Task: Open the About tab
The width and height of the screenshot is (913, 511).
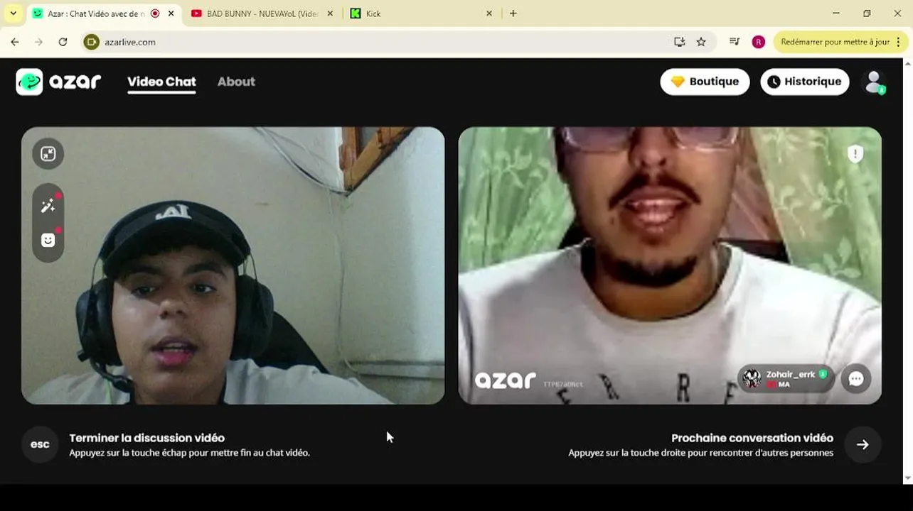Action: pyautogui.click(x=236, y=82)
